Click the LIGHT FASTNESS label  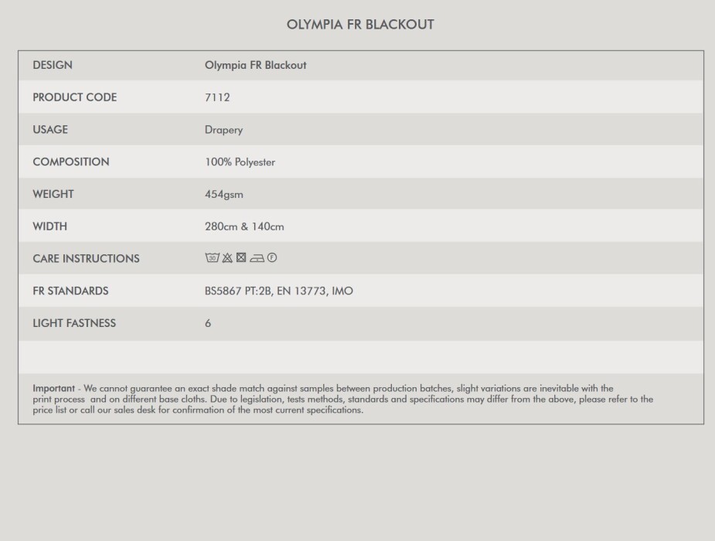point(74,323)
